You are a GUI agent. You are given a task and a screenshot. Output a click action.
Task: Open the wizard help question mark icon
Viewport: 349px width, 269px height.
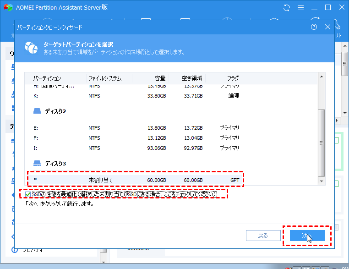point(314,27)
